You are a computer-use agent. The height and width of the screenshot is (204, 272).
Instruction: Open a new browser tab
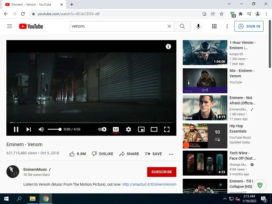(x=72, y=5)
